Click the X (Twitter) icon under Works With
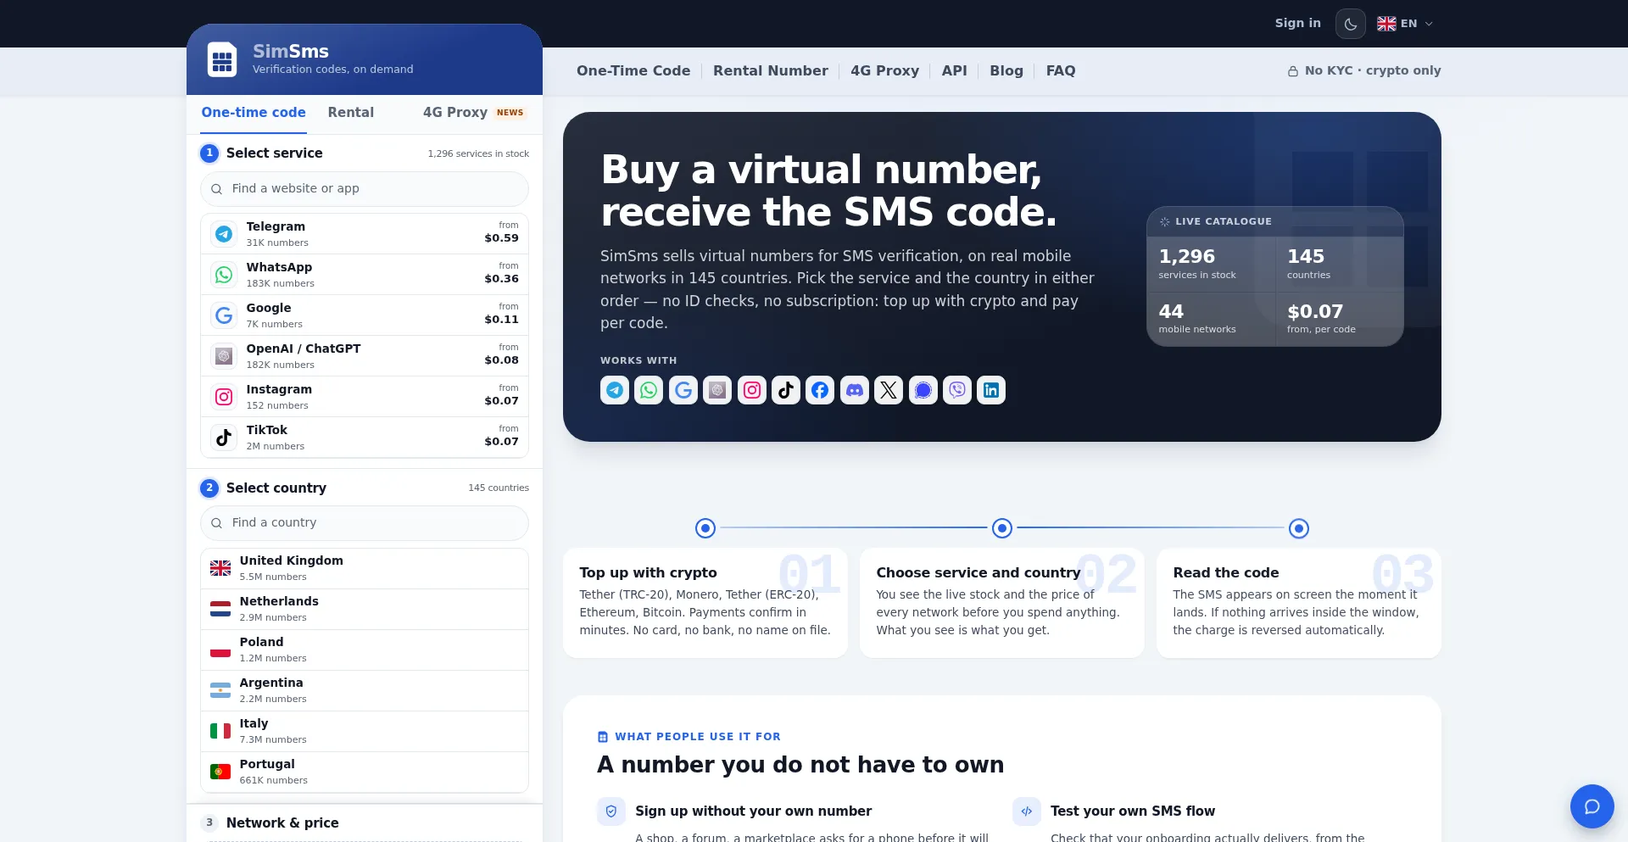 point(889,390)
